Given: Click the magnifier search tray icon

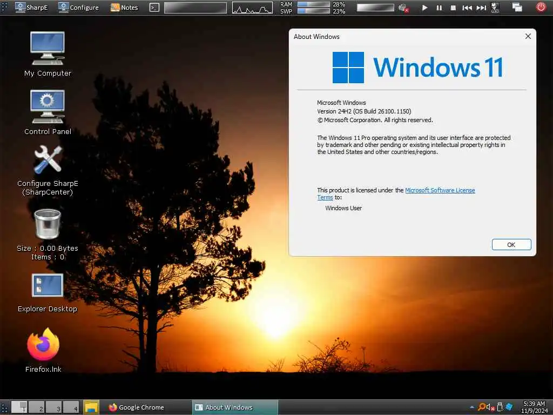Looking at the screenshot, I should (481, 407).
